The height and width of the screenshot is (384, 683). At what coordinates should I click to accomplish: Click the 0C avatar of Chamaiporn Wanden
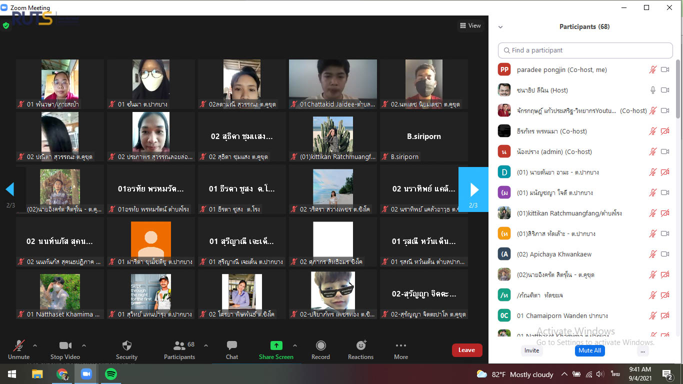coord(504,315)
